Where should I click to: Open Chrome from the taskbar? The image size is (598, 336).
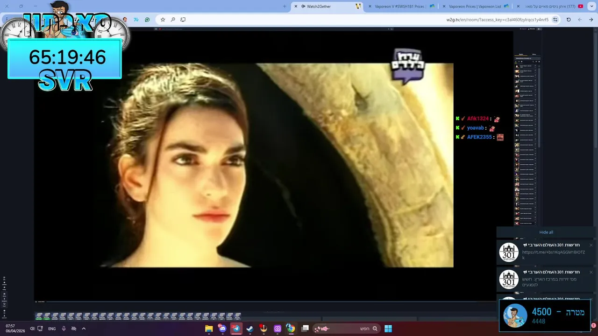(x=291, y=329)
